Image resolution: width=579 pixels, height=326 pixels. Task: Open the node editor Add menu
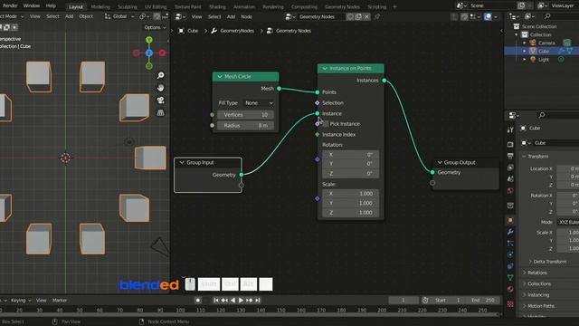pos(232,16)
